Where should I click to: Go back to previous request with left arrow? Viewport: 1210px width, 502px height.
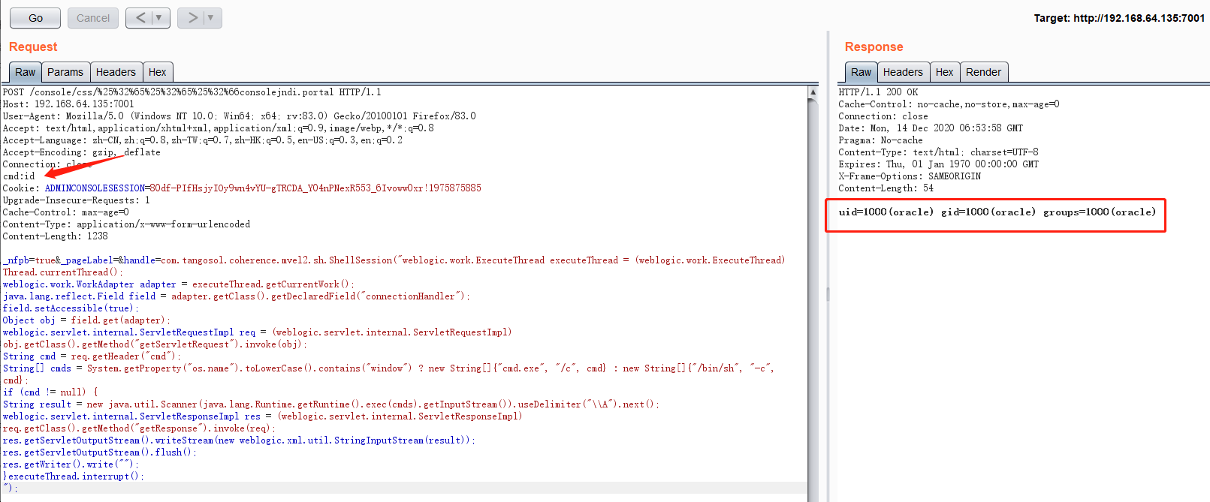click(140, 17)
